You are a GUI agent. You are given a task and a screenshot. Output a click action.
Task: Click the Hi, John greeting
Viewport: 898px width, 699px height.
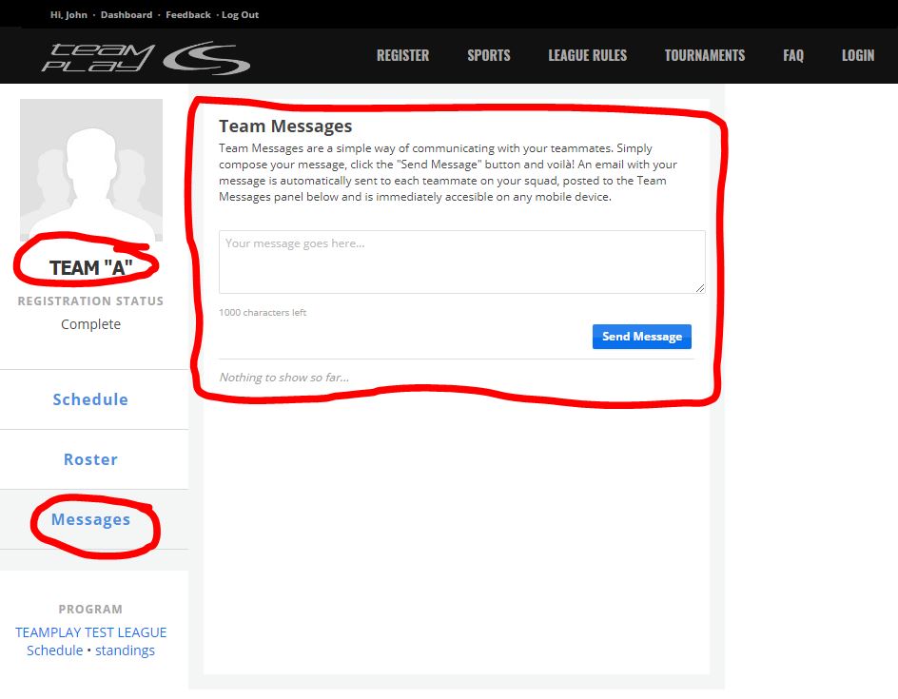click(x=68, y=15)
